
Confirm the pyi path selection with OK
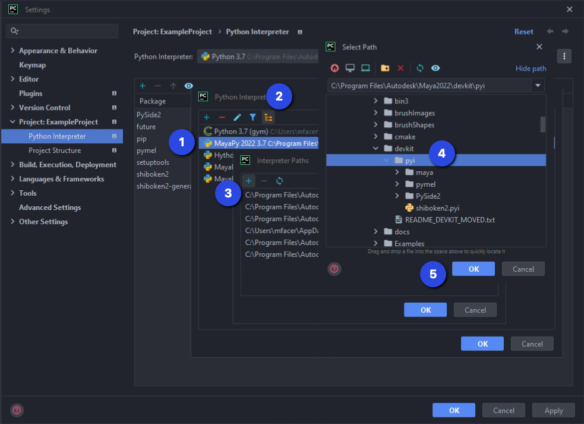tap(473, 269)
